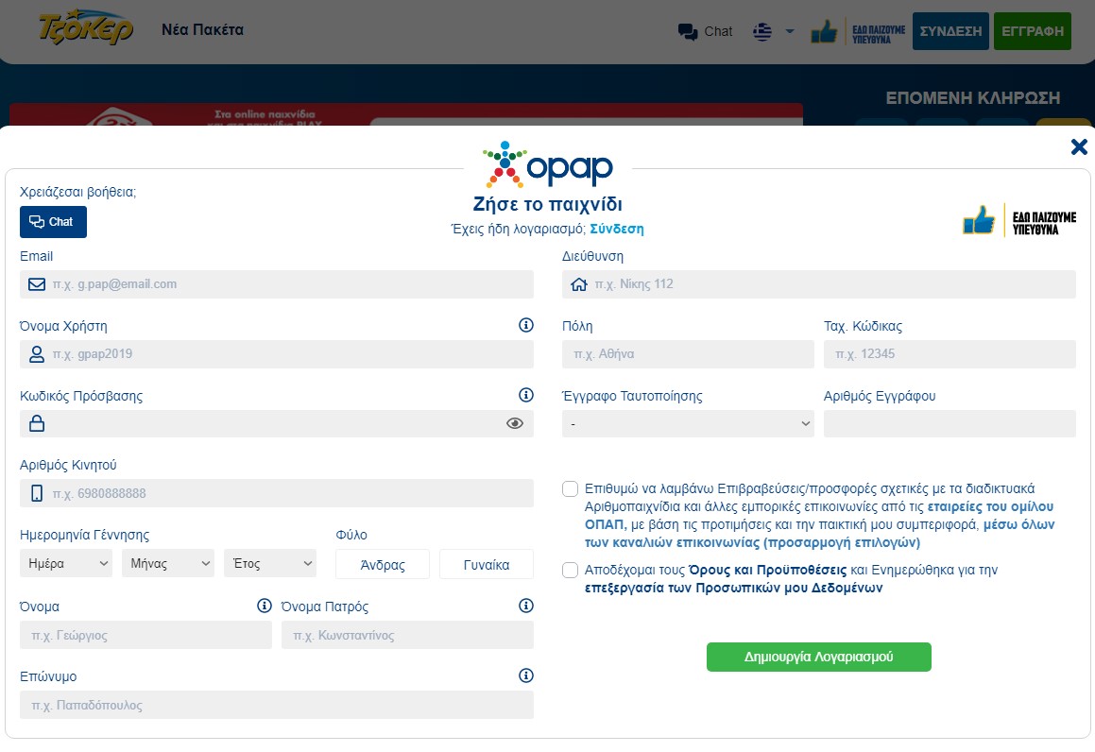Follow the Σύνδεση link
This screenshot has width=1095, height=752.
[x=617, y=229]
